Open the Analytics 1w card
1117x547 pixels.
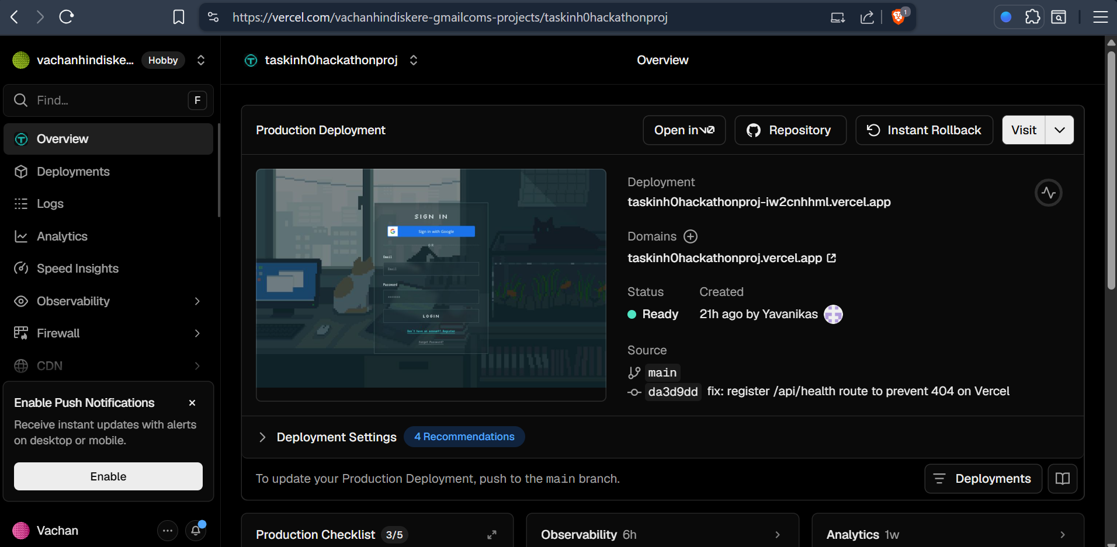(x=948, y=531)
